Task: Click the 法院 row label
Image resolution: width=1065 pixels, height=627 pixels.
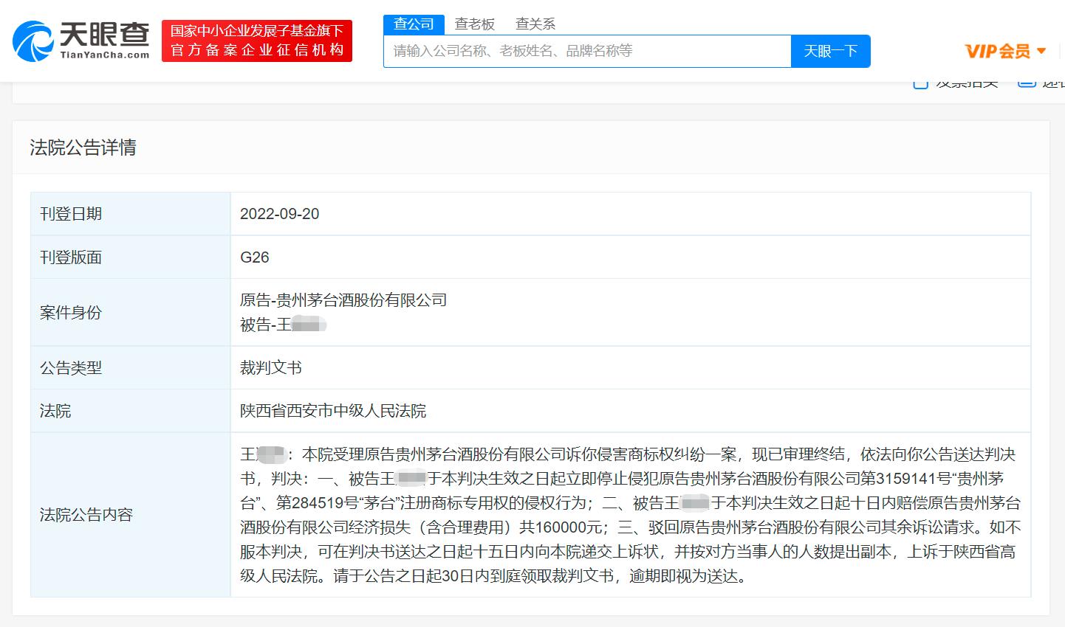Action: coord(55,411)
